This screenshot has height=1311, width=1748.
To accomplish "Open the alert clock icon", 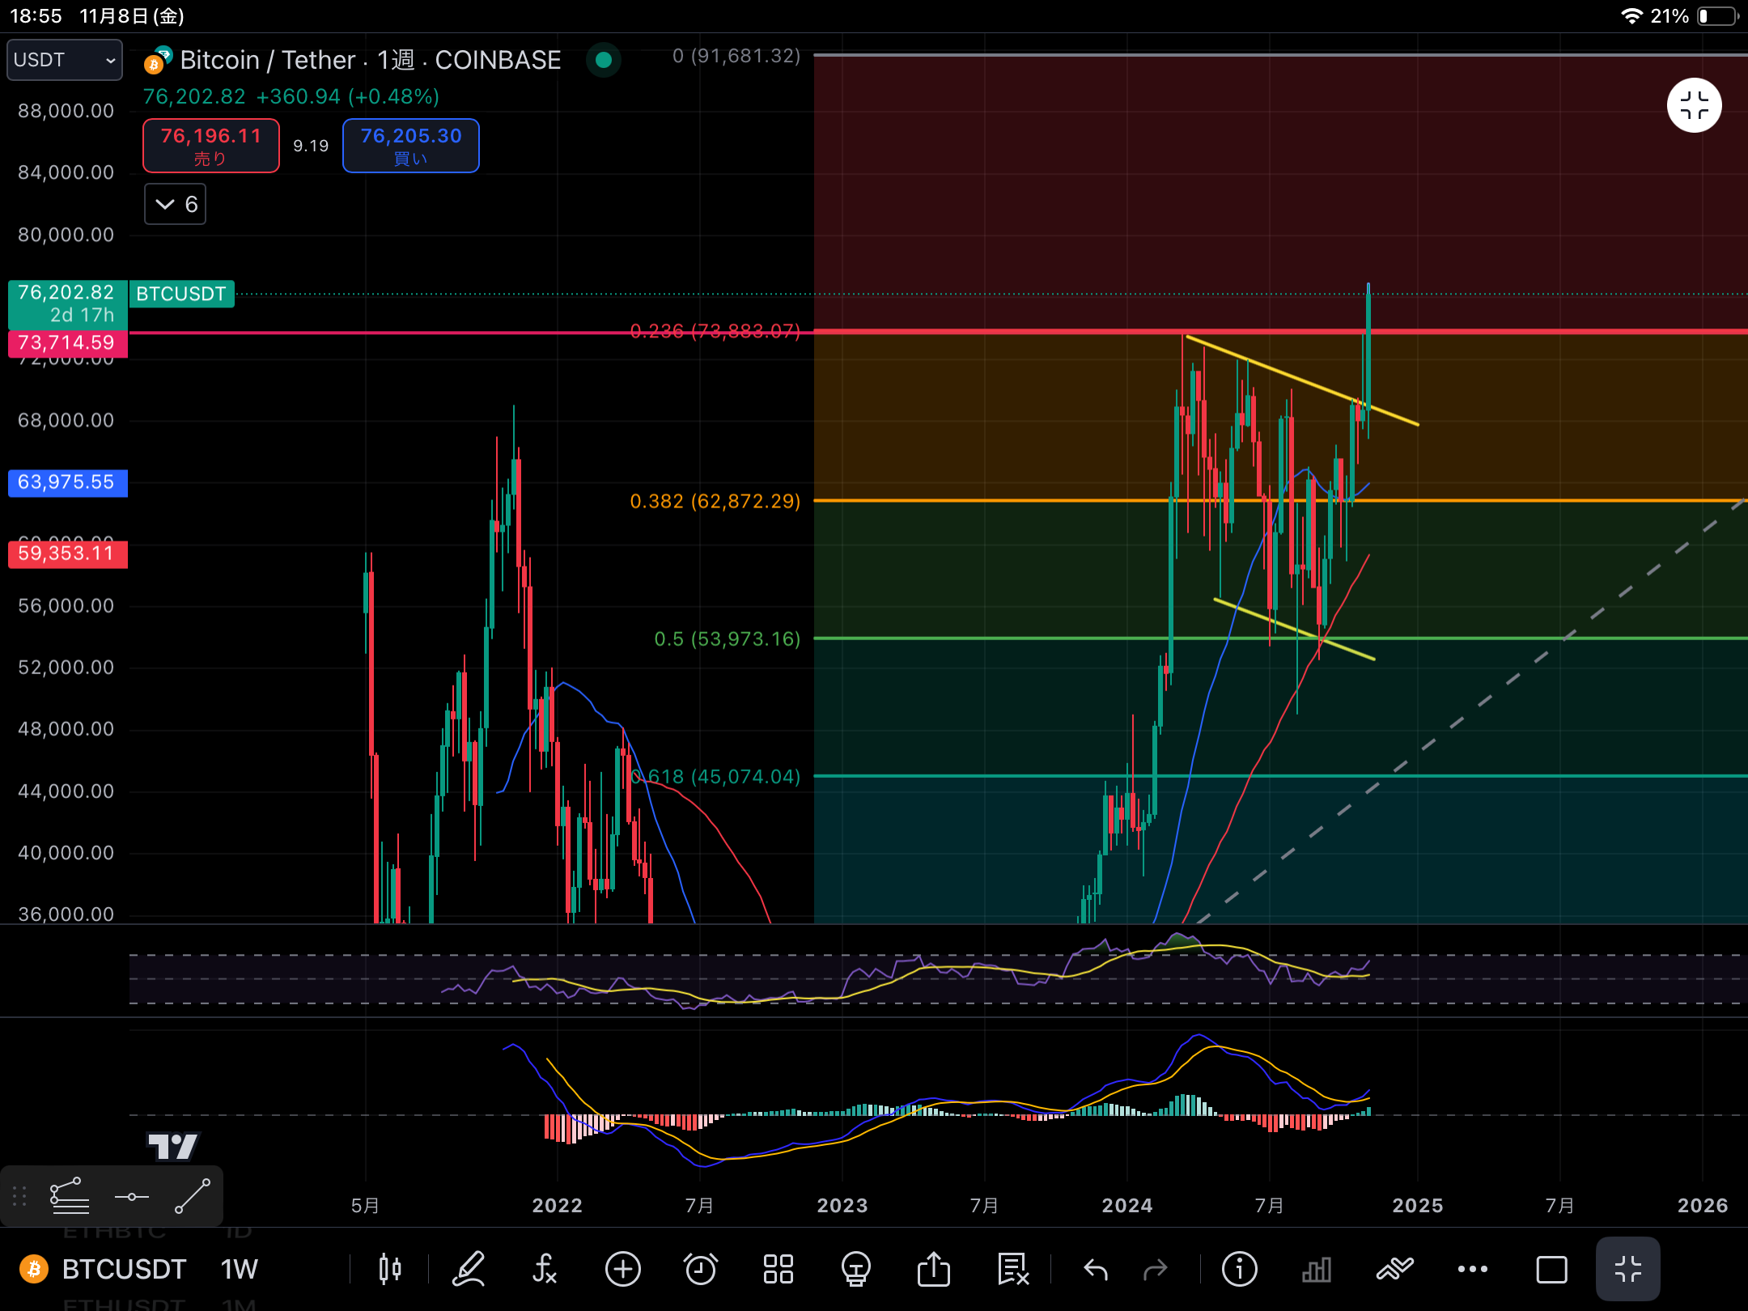I will [700, 1268].
